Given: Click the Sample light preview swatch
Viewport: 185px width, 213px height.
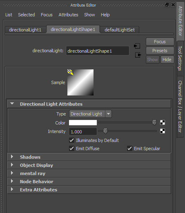Looking at the screenshot, I should pyautogui.click(x=80, y=82).
